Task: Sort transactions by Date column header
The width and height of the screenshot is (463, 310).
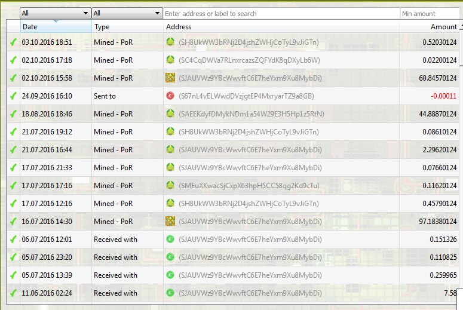Action: point(56,27)
